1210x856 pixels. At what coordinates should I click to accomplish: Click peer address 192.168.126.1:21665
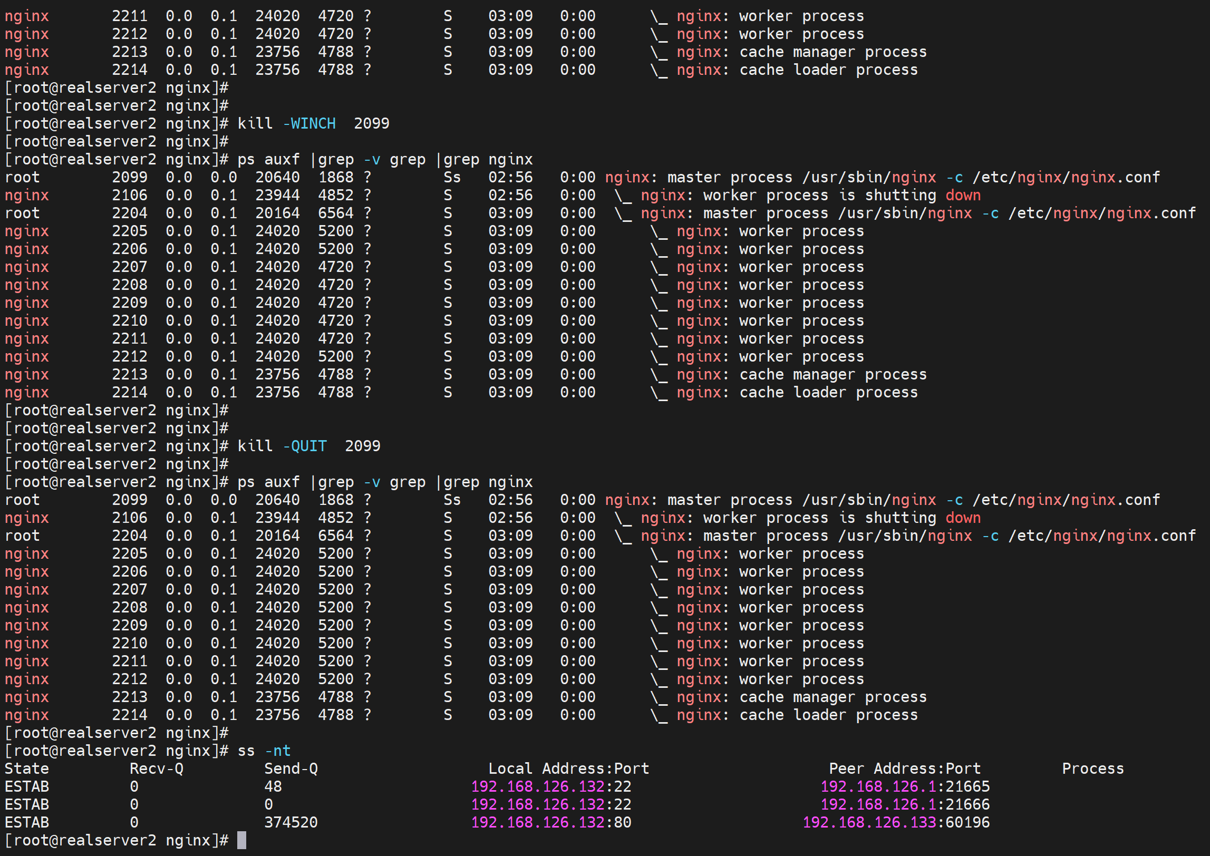click(x=905, y=786)
